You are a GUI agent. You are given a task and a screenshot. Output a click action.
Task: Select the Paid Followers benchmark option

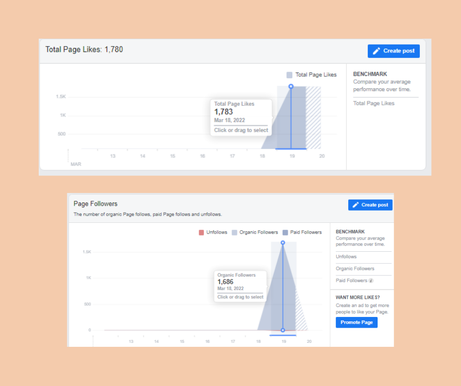(x=351, y=281)
